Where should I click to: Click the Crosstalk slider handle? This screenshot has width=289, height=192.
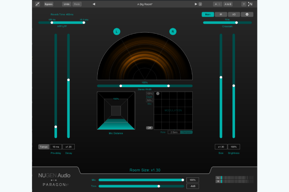tap(237, 23)
